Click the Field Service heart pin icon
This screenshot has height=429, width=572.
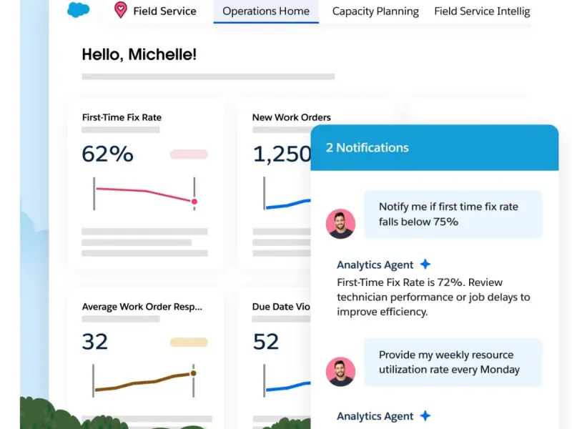point(121,11)
